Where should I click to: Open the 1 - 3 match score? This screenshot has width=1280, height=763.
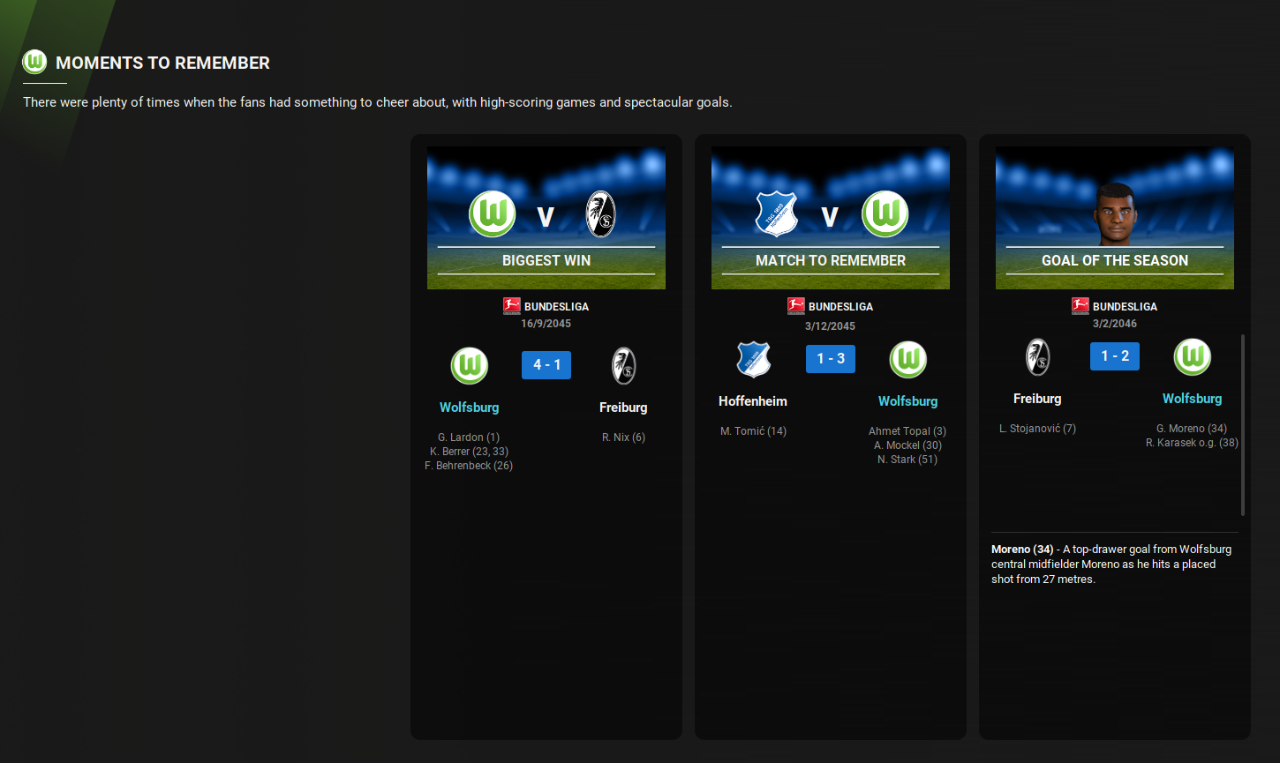(x=831, y=359)
